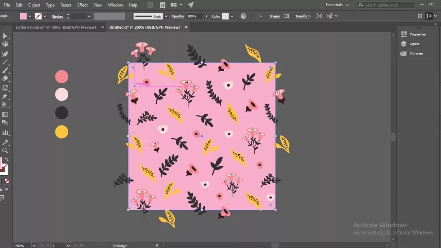Viewport: 441px width, 248px height.
Task: Click the Column Graph tool
Action: [x=5, y=133]
